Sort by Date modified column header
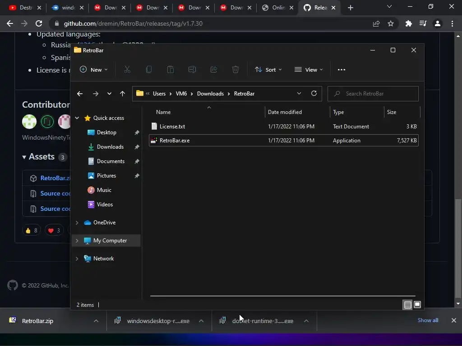 click(x=297, y=112)
